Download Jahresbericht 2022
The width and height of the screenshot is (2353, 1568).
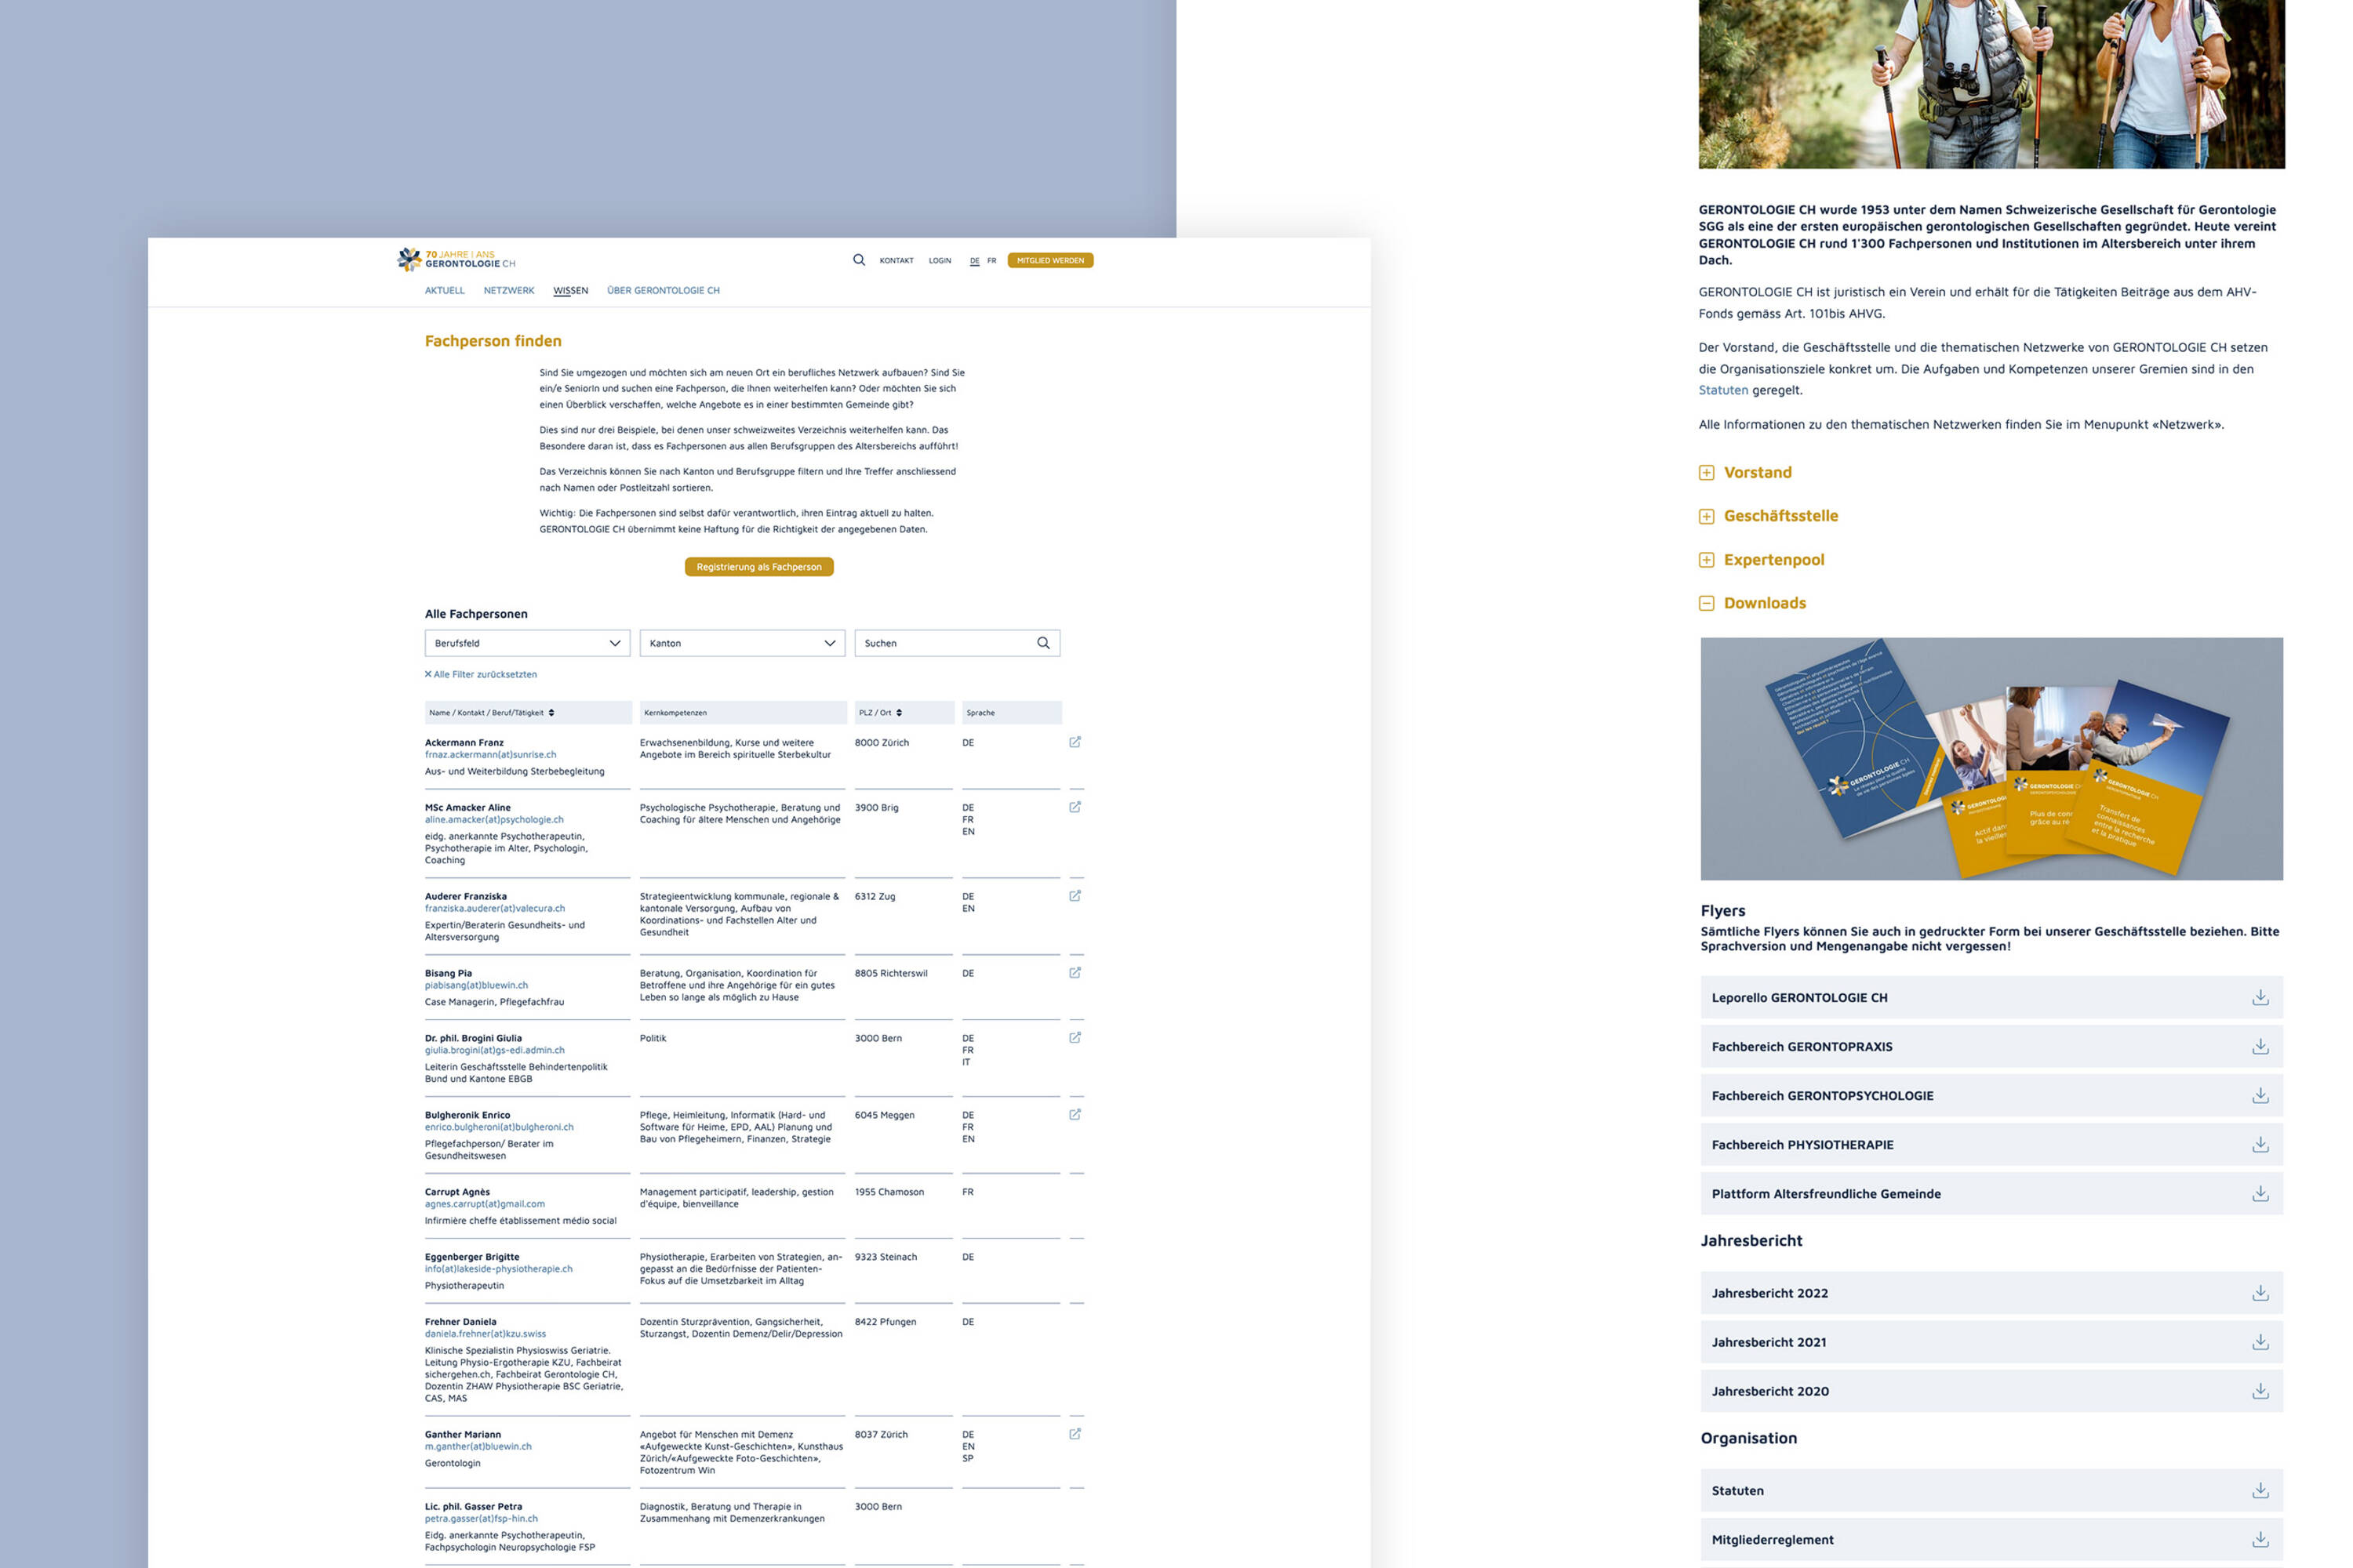(2260, 1292)
